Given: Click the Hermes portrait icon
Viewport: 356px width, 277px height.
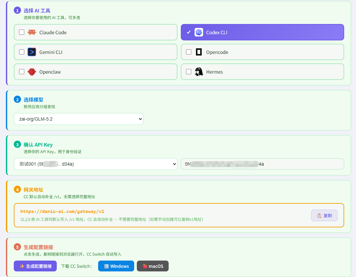Looking at the screenshot, I should coord(199,72).
